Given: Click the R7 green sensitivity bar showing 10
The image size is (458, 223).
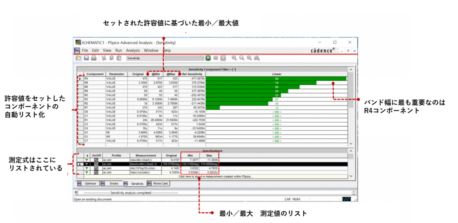Looking at the screenshot, I should pos(213,108).
